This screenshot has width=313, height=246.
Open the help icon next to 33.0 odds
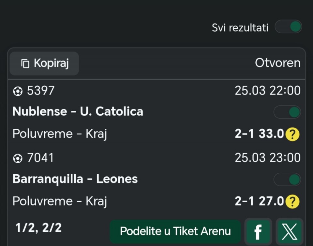[292, 134]
